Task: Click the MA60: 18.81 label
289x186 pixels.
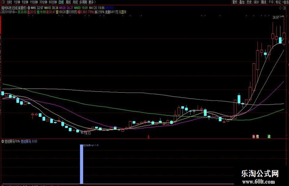Action: [x=81, y=8]
